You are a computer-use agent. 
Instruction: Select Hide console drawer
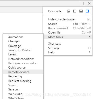point(68,19)
